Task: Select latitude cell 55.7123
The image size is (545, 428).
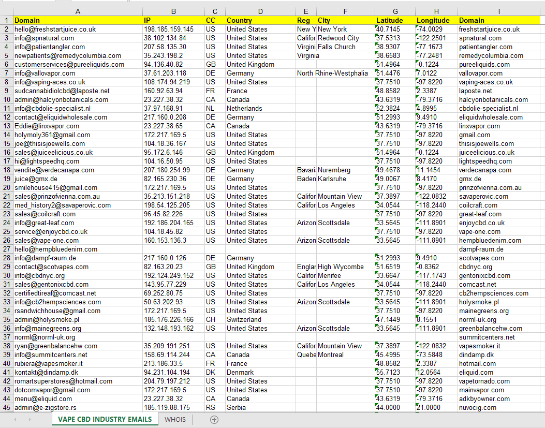Action: click(x=395, y=373)
